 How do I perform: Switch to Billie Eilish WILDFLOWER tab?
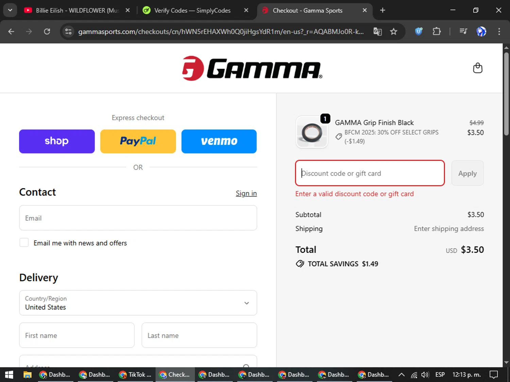click(78, 11)
